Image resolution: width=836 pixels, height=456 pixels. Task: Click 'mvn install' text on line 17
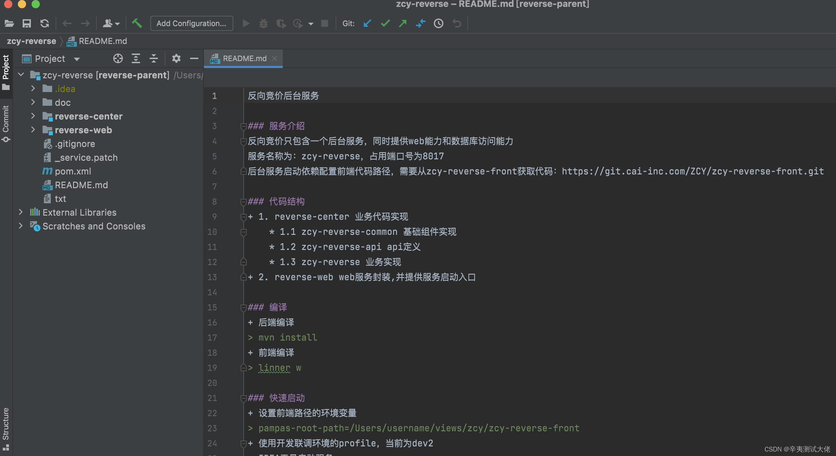[x=288, y=338]
